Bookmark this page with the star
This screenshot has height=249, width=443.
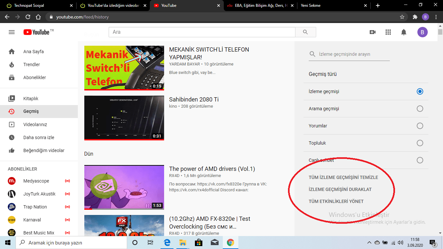click(402, 17)
